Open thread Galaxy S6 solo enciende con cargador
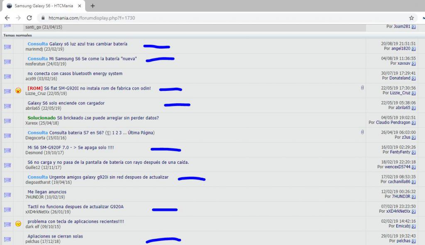 [x=66, y=103]
